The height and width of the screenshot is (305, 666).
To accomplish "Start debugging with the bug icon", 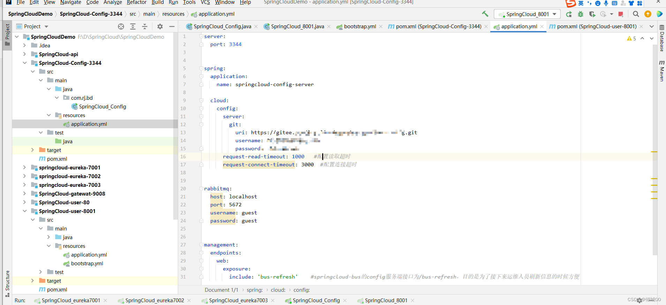I will 581,14.
